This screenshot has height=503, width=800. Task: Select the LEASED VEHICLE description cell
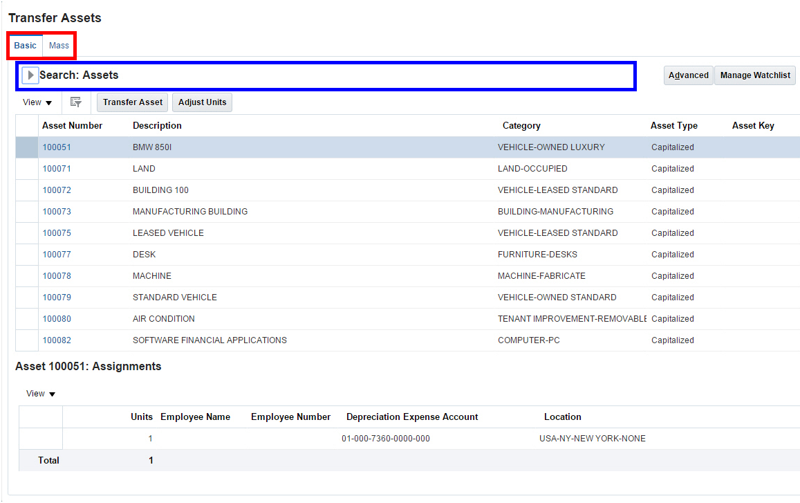pos(169,233)
